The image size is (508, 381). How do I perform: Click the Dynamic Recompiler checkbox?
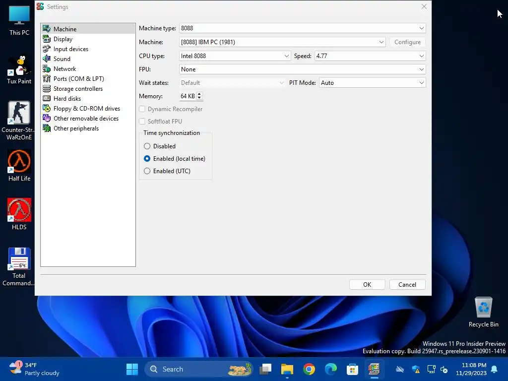click(x=142, y=109)
